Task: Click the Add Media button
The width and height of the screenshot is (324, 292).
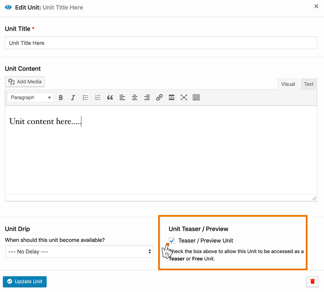Action: (x=25, y=82)
